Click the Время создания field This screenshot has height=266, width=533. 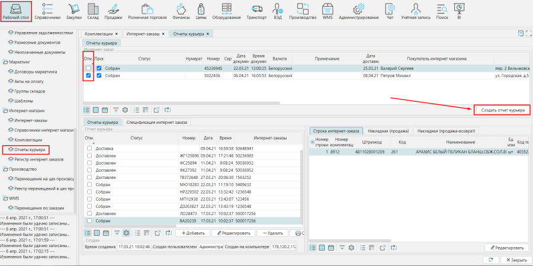[x=134, y=246]
